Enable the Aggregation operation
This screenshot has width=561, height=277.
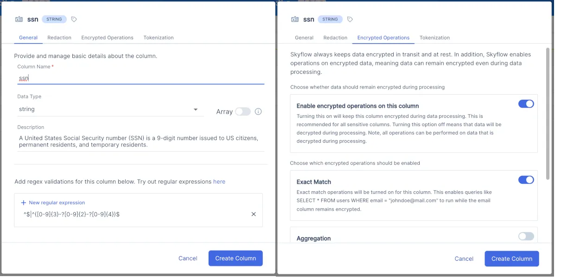coord(525,236)
